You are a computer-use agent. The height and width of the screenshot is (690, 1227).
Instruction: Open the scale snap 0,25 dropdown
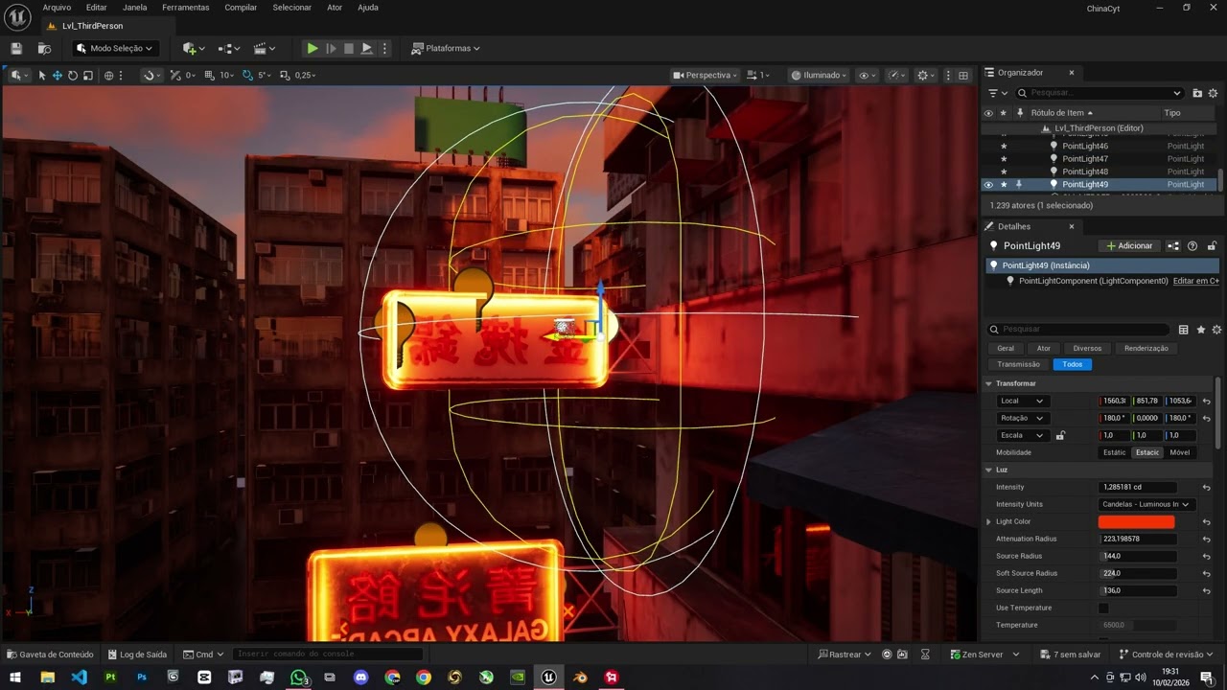tap(306, 75)
